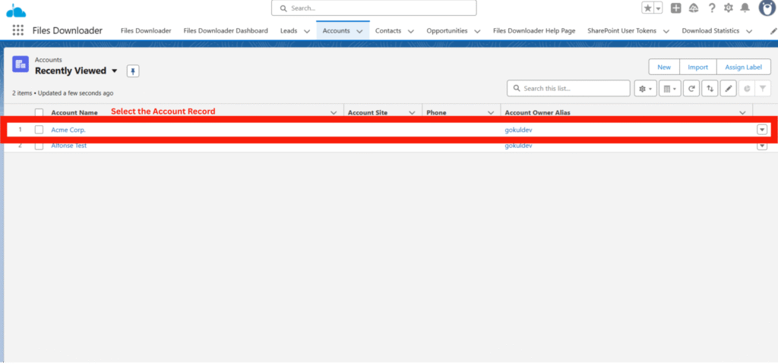Viewport: 778px width, 364px height.
Task: Open the Help question mark icon
Action: (712, 8)
